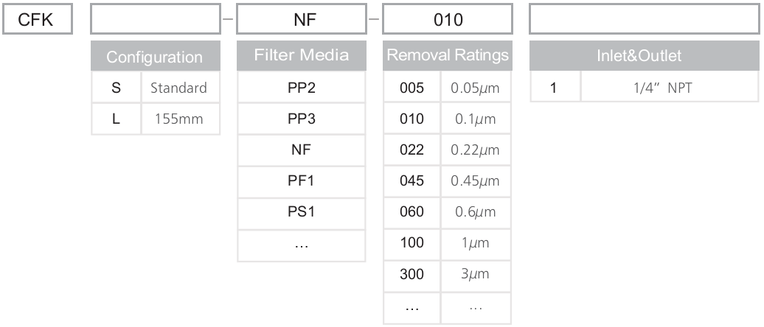Click the Filter Media column header

tap(301, 57)
